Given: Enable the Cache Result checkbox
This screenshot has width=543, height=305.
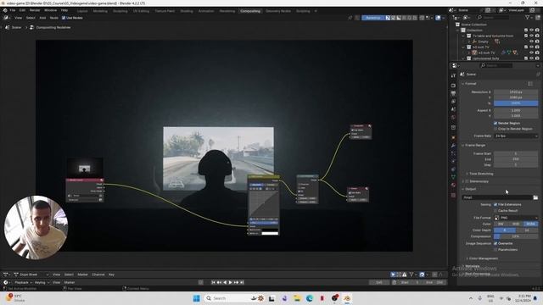Looking at the screenshot, I should [x=495, y=211].
